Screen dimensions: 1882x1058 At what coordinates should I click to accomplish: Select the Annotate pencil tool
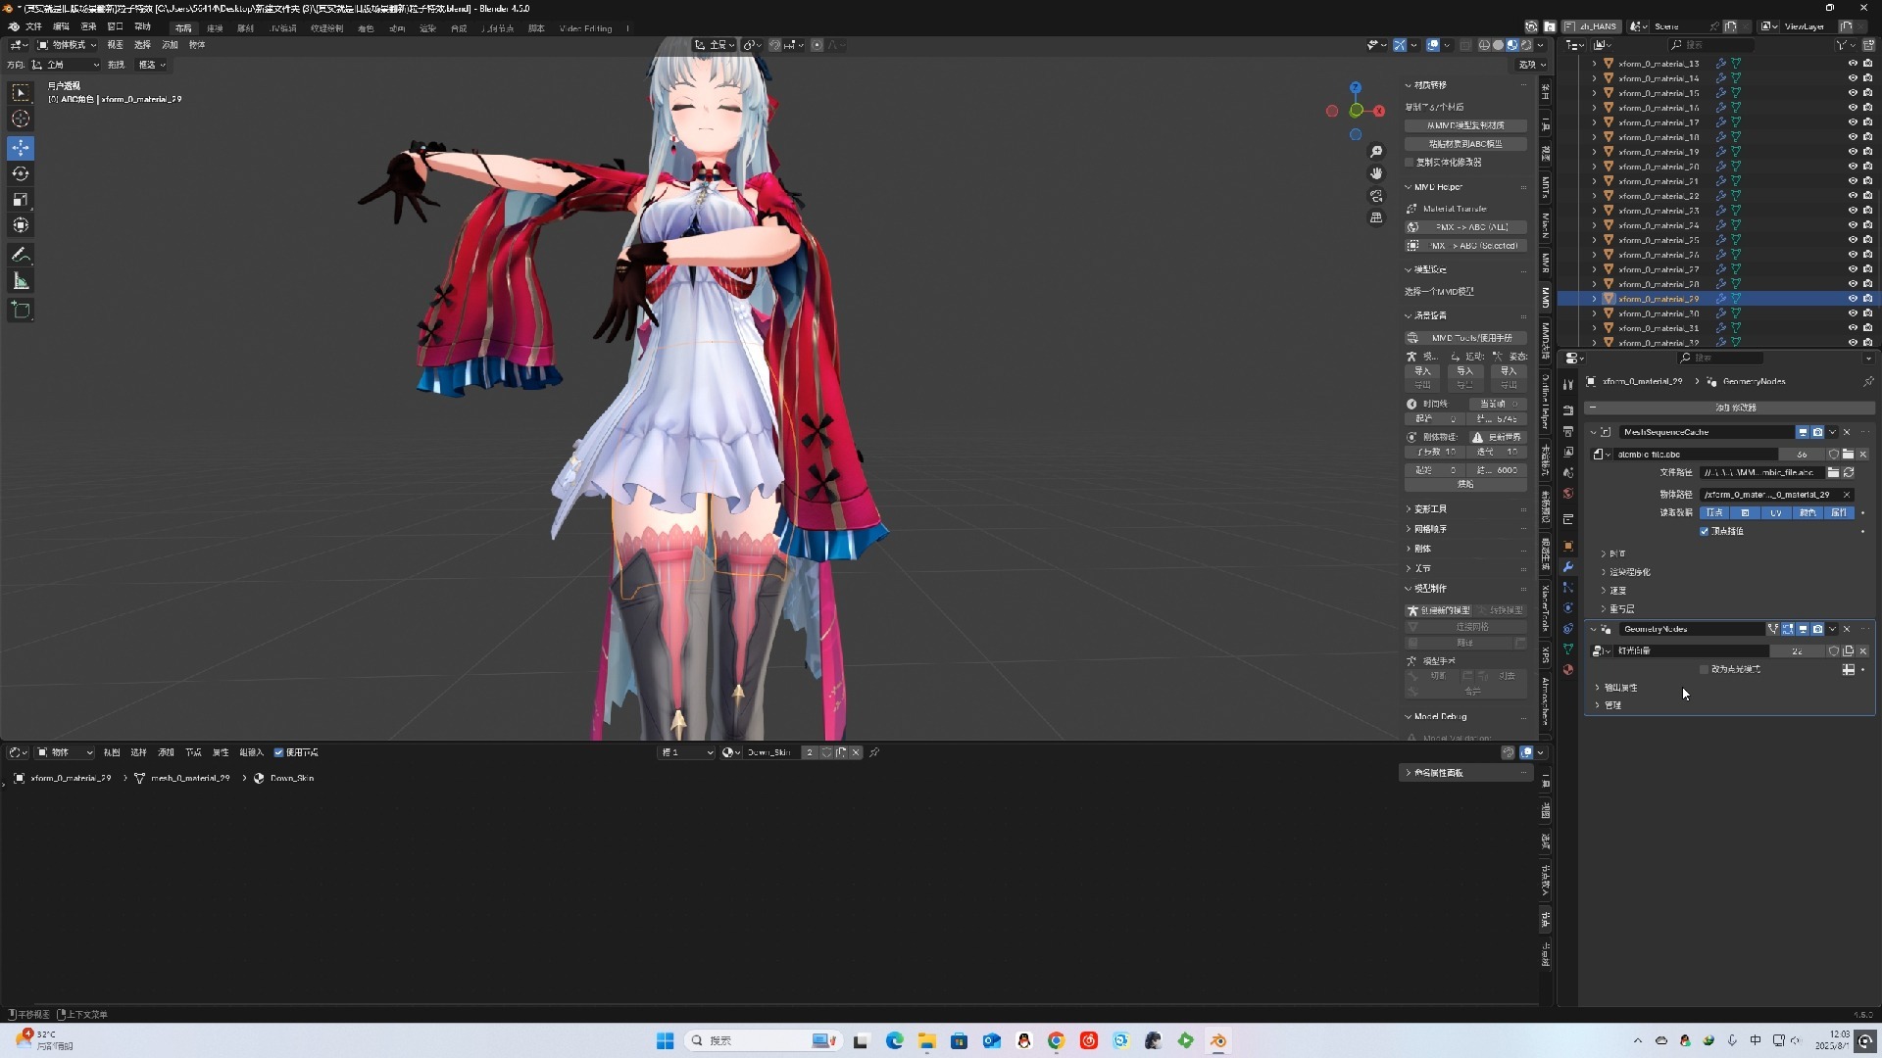(21, 255)
